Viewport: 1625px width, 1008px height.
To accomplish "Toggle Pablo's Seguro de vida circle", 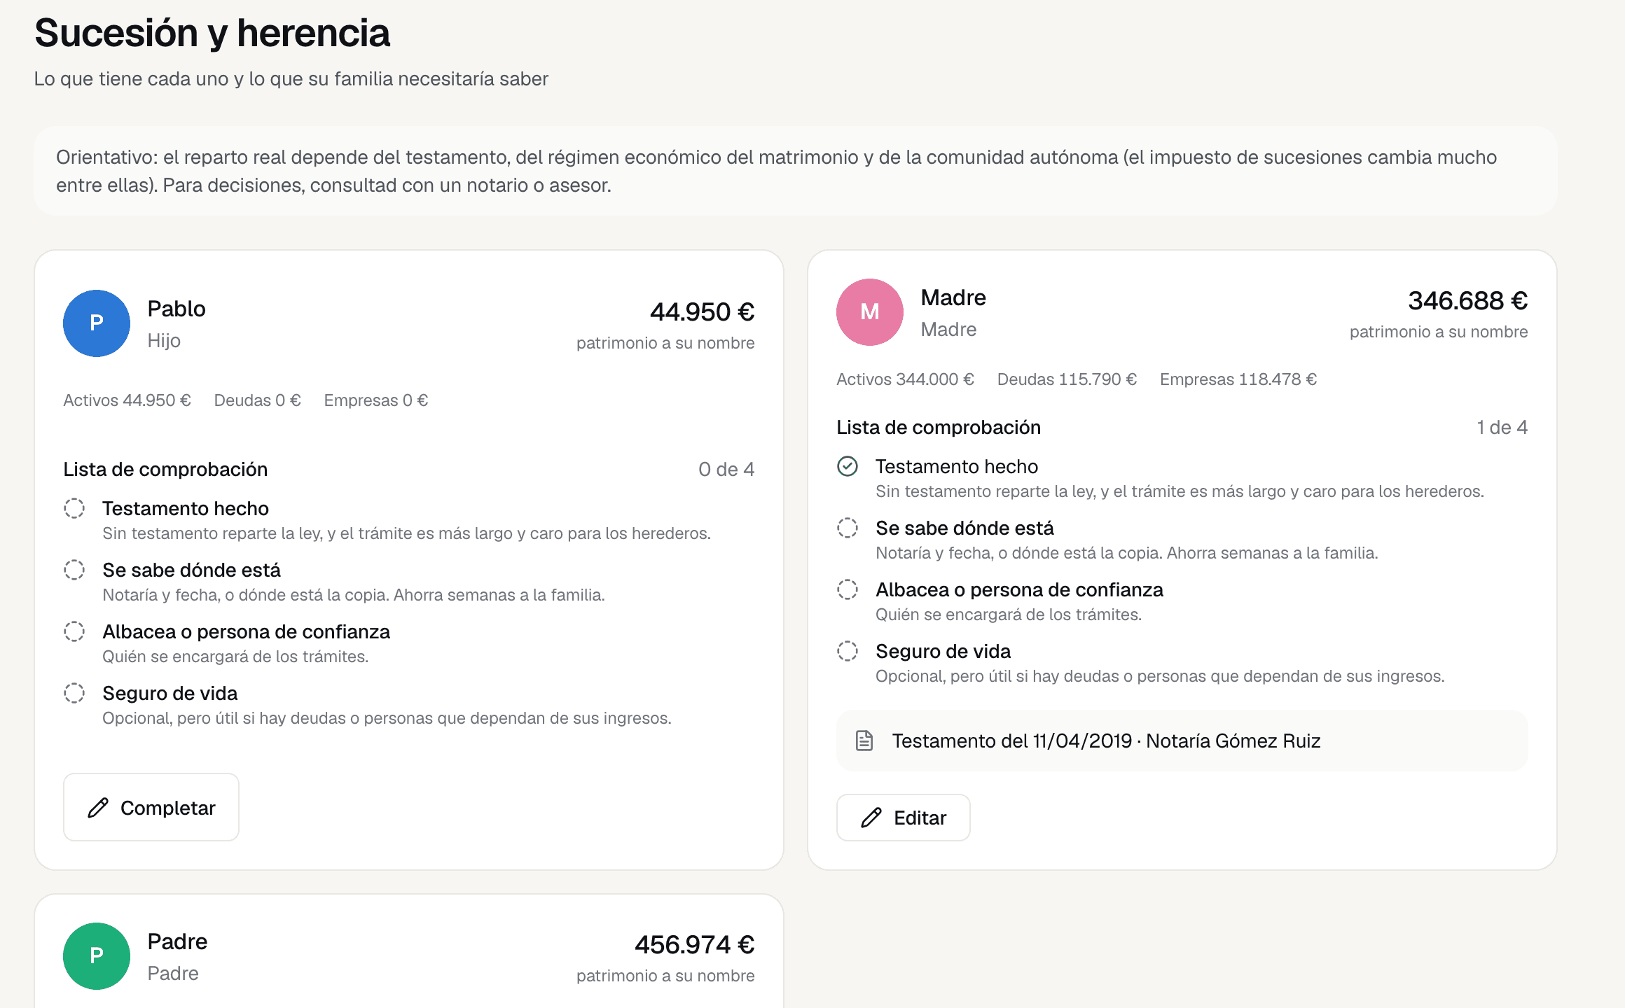I will click(x=74, y=693).
